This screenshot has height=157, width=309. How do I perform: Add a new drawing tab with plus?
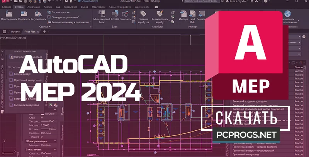tap(44, 32)
